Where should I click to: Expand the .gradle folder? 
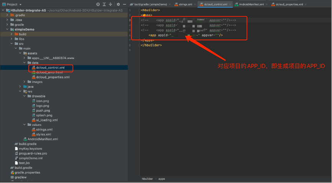(x=7, y=15)
